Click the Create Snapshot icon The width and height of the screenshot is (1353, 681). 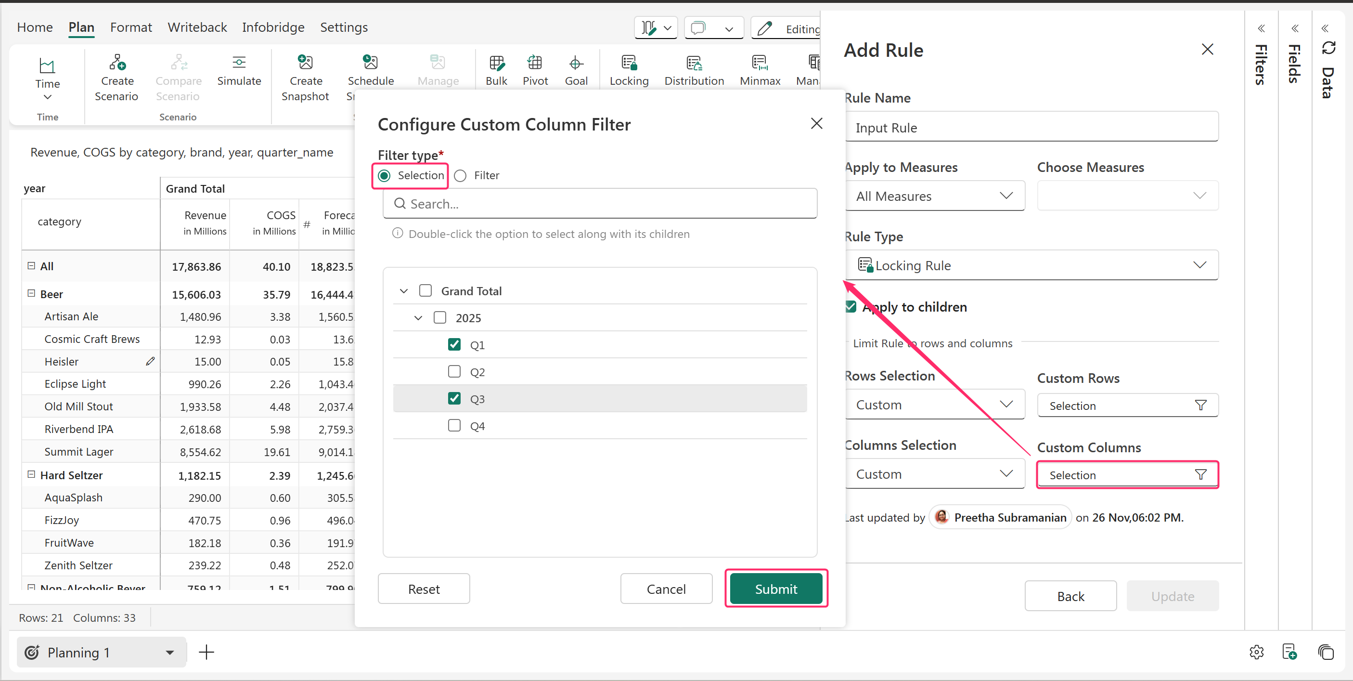click(305, 63)
